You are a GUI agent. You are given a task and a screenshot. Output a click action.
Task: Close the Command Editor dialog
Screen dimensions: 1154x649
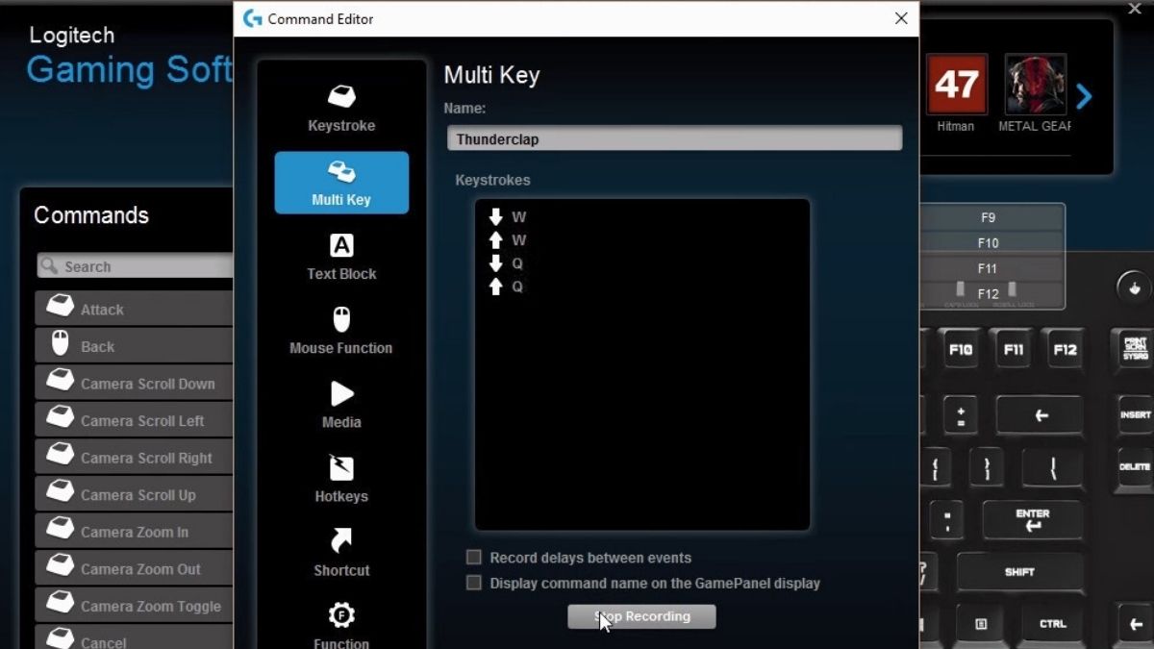pos(901,18)
